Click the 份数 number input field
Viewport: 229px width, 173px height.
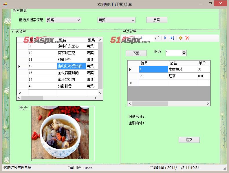click(174, 53)
